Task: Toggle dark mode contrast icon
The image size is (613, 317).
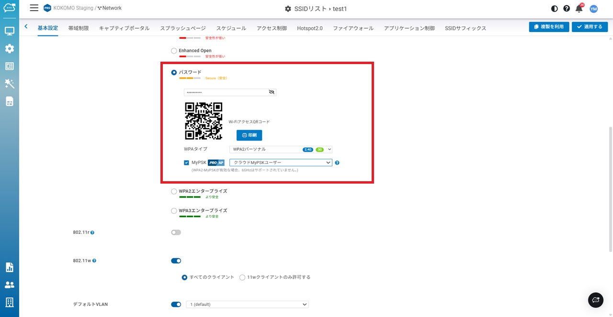Action: coord(555,9)
